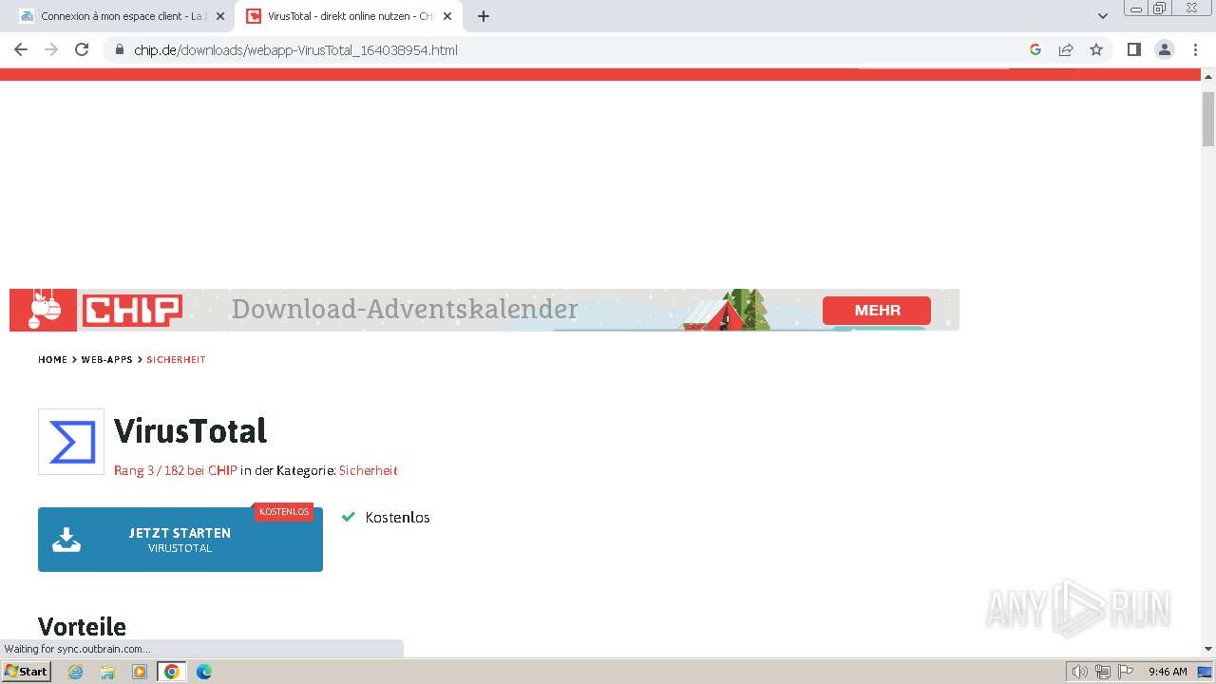Click the VirusTotal app logo thumbnail

(71, 442)
